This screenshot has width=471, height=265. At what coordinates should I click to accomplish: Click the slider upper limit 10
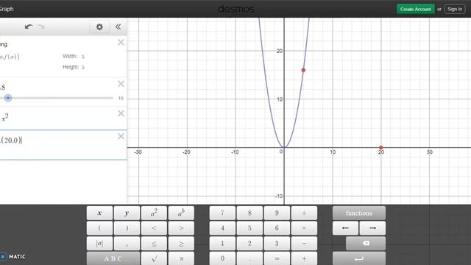tap(121, 98)
